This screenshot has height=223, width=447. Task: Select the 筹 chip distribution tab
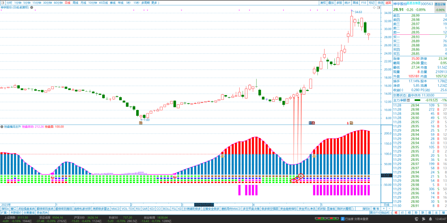pos(444,213)
